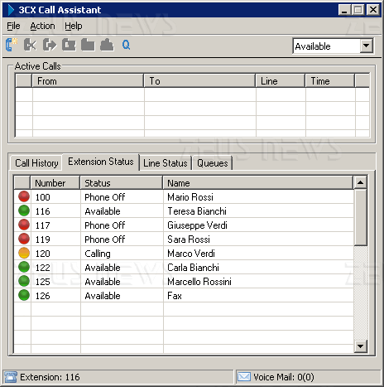Click the transfer call arrow toolbar icon
This screenshot has height=387, width=384.
[x=50, y=45]
